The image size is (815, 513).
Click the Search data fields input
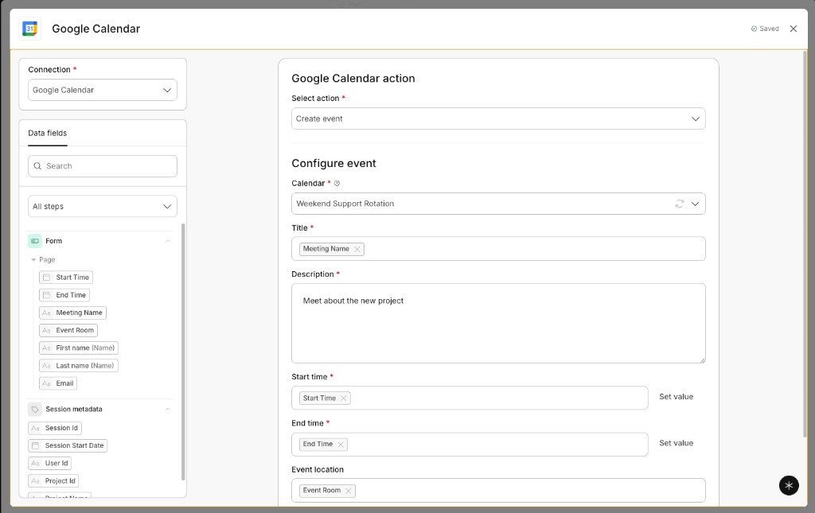point(103,166)
